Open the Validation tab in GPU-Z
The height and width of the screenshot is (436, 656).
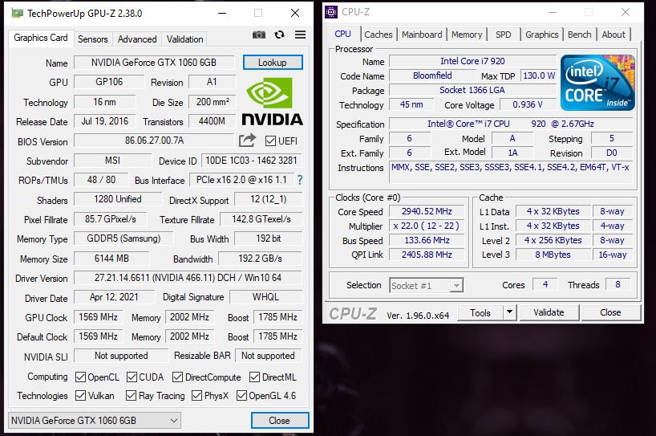(x=184, y=39)
